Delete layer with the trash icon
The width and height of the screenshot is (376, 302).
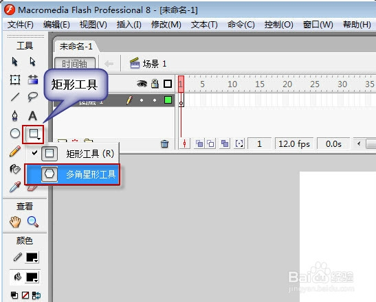(164, 144)
